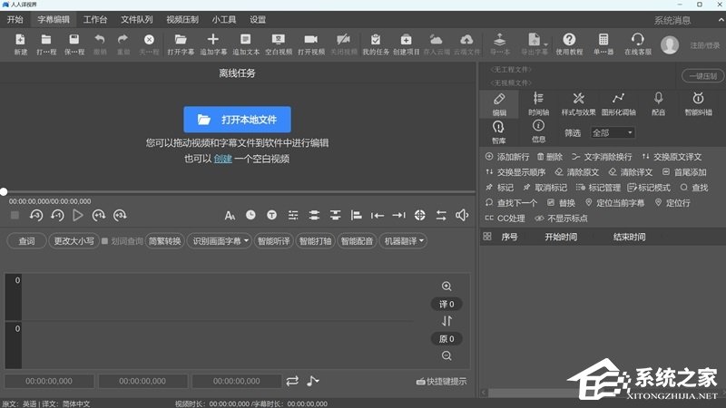Open the 小工具 menu
Viewport: 726px width, 408px height.
224,19
